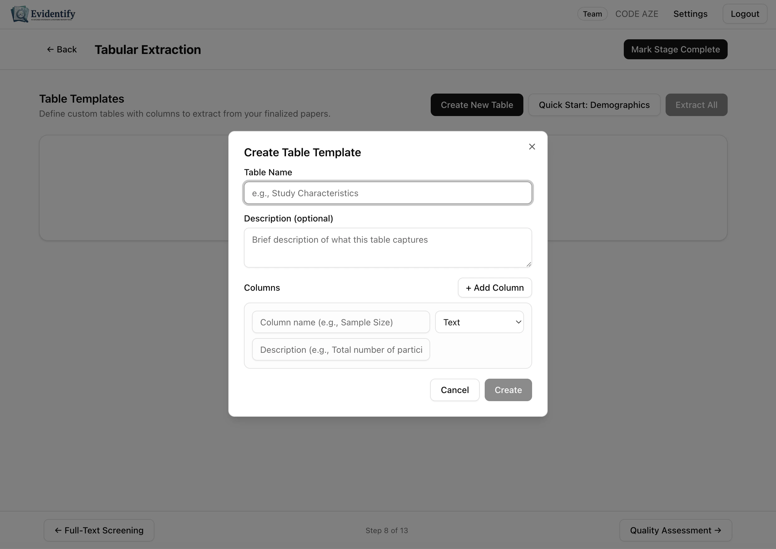Open Settings from the top navigation
The width and height of the screenshot is (776, 549).
690,14
